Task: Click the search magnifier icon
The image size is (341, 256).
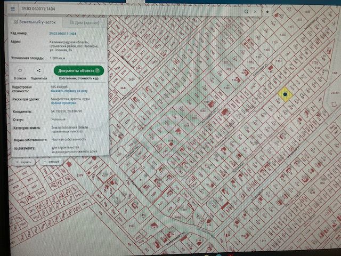Action: point(246,10)
